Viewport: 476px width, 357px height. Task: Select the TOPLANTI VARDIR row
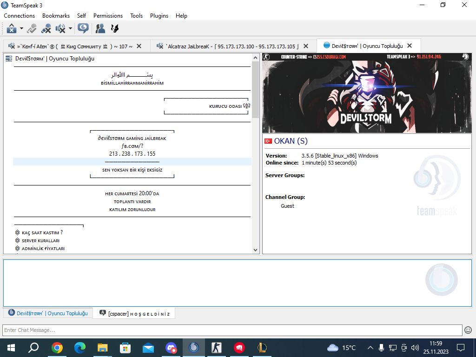[132, 202]
